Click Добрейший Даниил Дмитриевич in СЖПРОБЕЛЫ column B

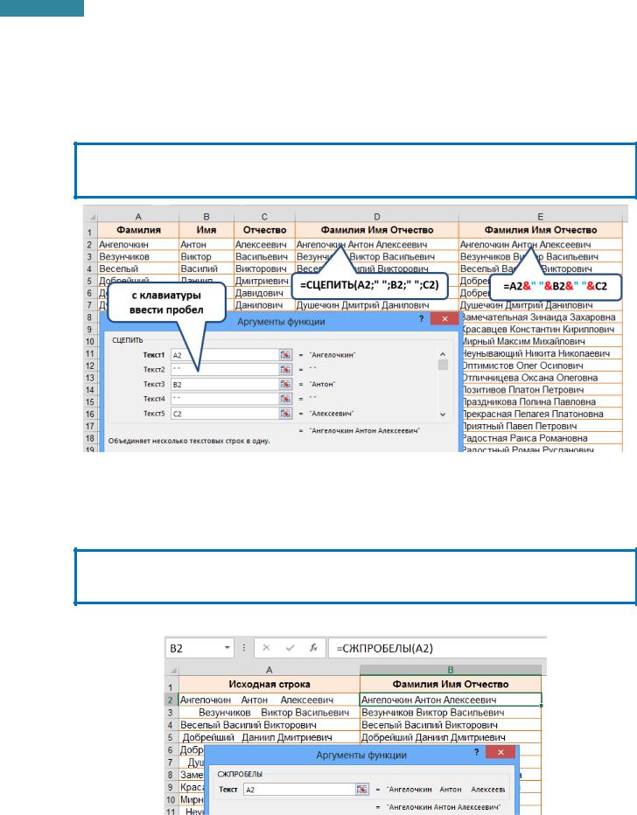tap(451, 737)
